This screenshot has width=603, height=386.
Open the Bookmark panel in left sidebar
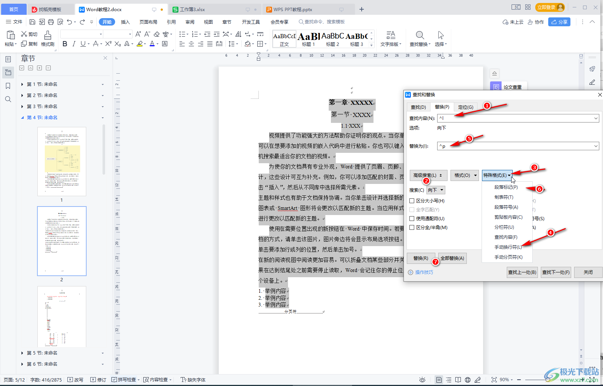point(8,86)
